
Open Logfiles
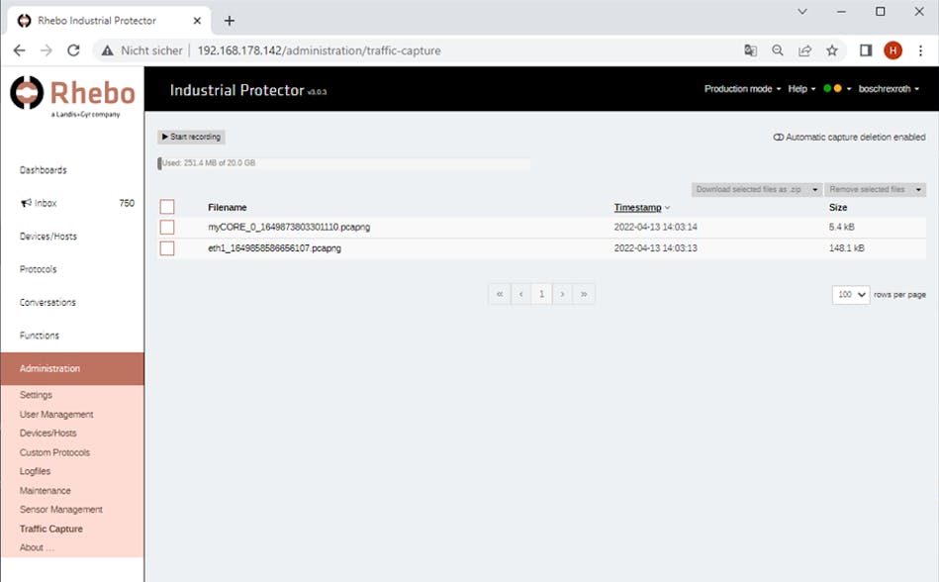[x=35, y=471]
